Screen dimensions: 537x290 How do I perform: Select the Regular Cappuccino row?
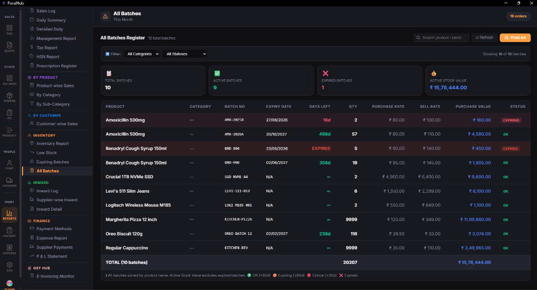[315, 248]
